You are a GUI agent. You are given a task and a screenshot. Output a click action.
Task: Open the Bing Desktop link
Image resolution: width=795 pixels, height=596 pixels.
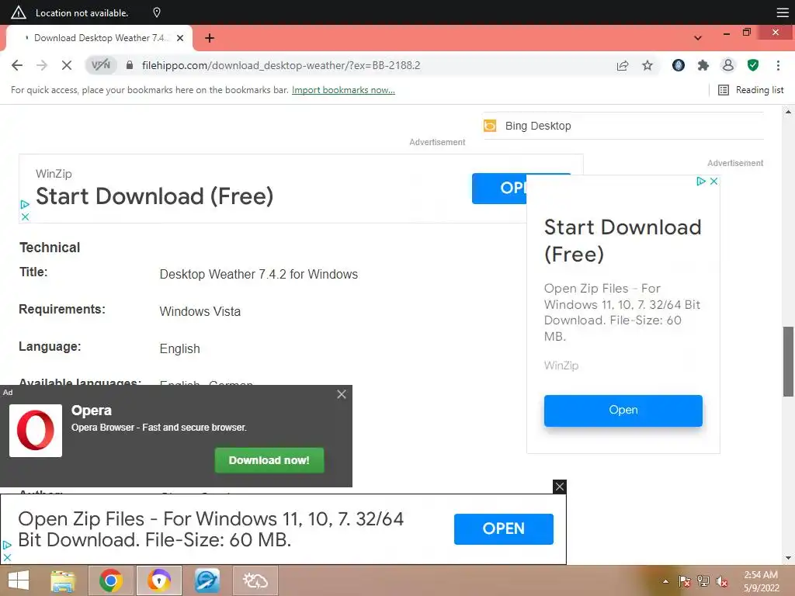pos(538,126)
